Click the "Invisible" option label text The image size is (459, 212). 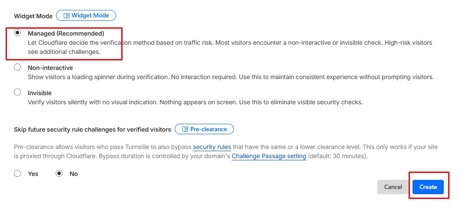click(x=40, y=93)
